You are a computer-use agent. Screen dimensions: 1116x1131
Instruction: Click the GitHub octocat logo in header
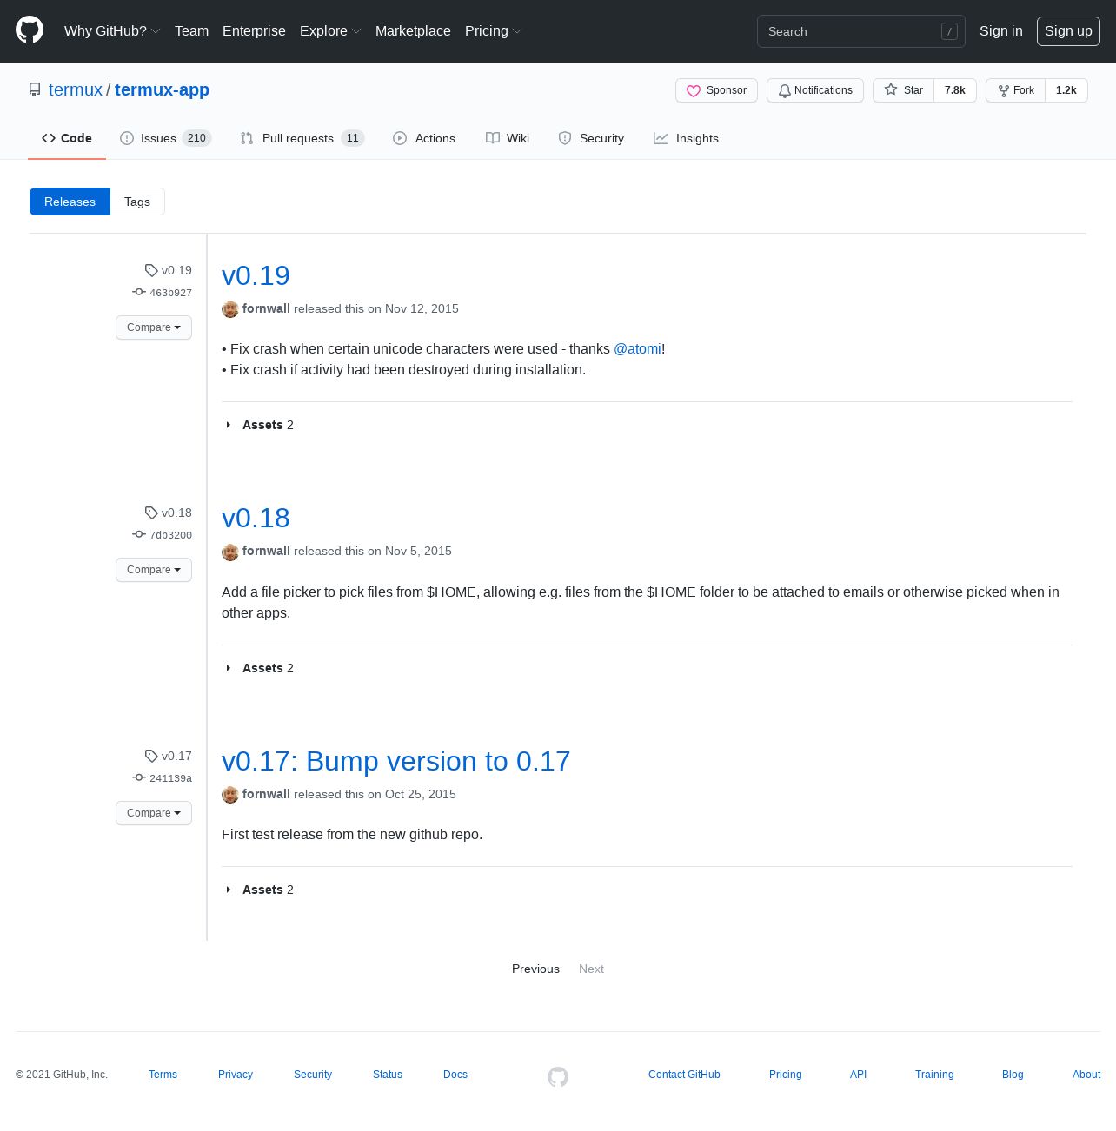pos(30,30)
